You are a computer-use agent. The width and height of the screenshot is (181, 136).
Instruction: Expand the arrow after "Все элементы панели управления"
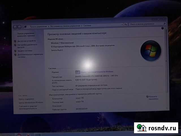tap(83, 26)
